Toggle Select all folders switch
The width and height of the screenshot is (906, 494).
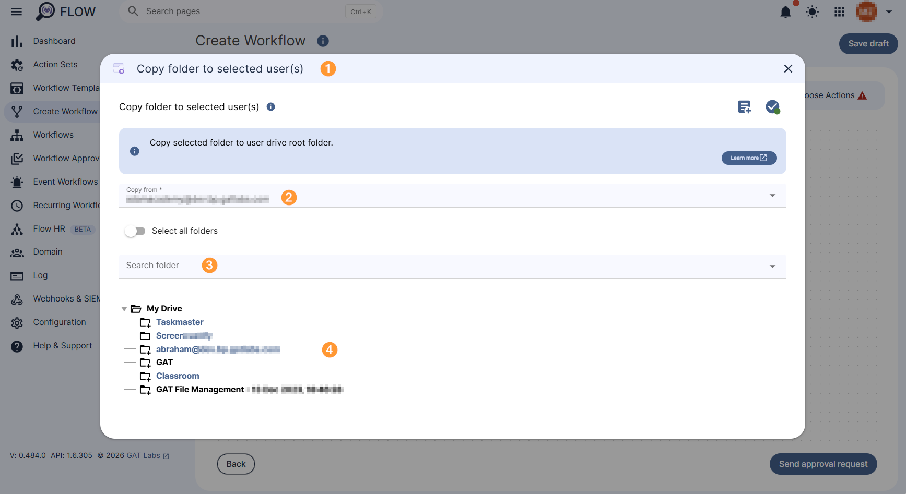(x=135, y=231)
